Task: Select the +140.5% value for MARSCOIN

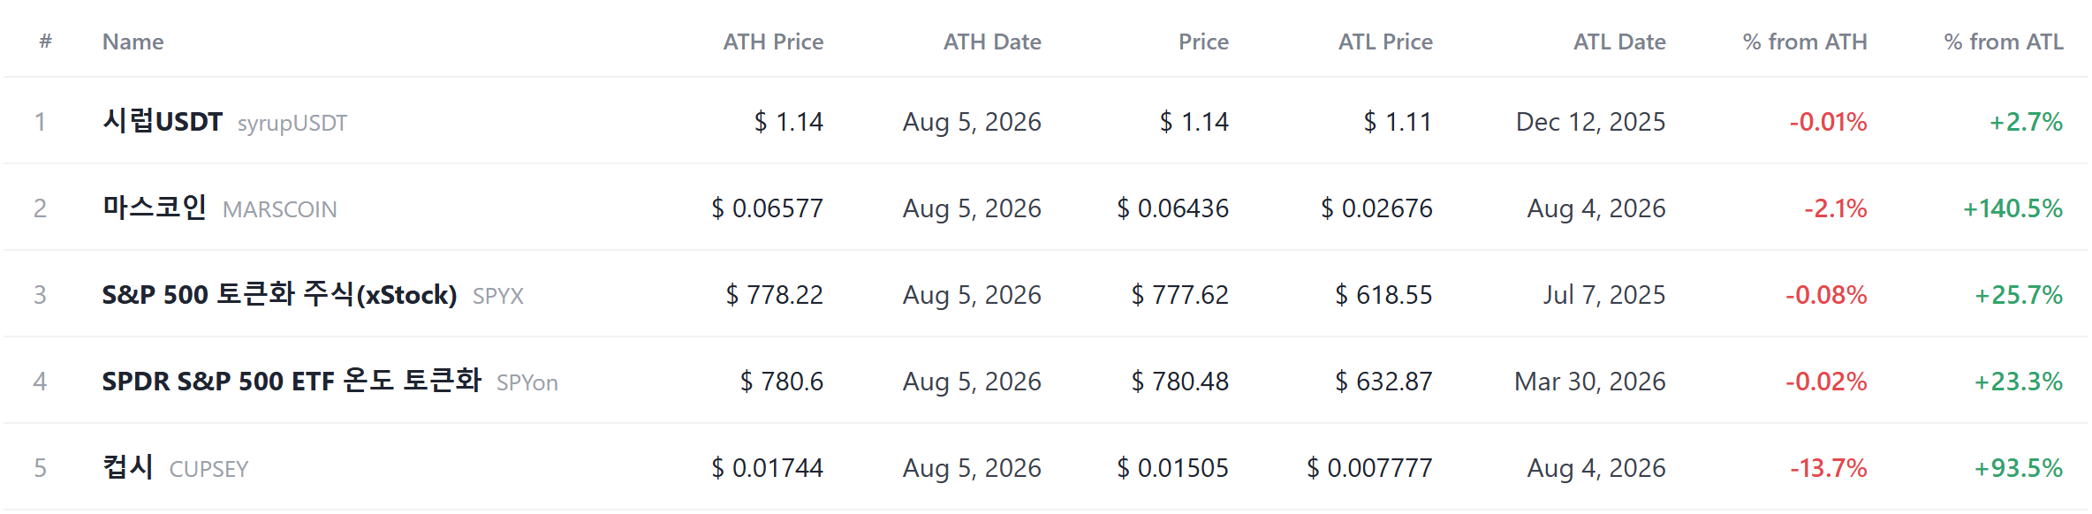Action: click(2012, 208)
